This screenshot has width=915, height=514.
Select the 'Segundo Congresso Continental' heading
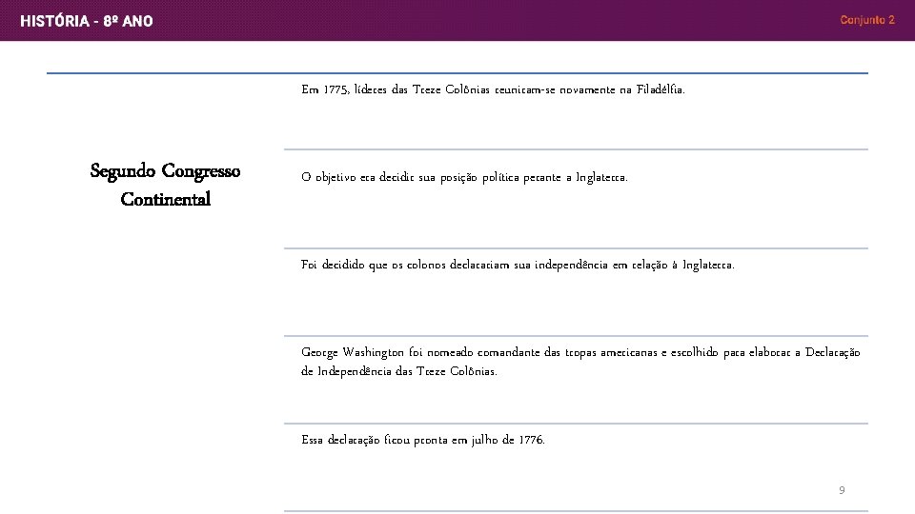click(x=165, y=185)
